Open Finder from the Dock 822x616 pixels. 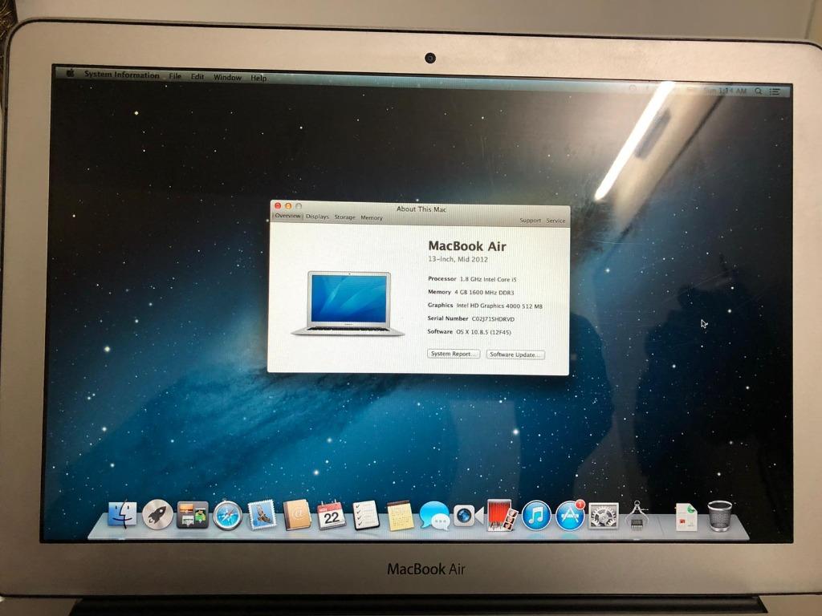pos(122,514)
